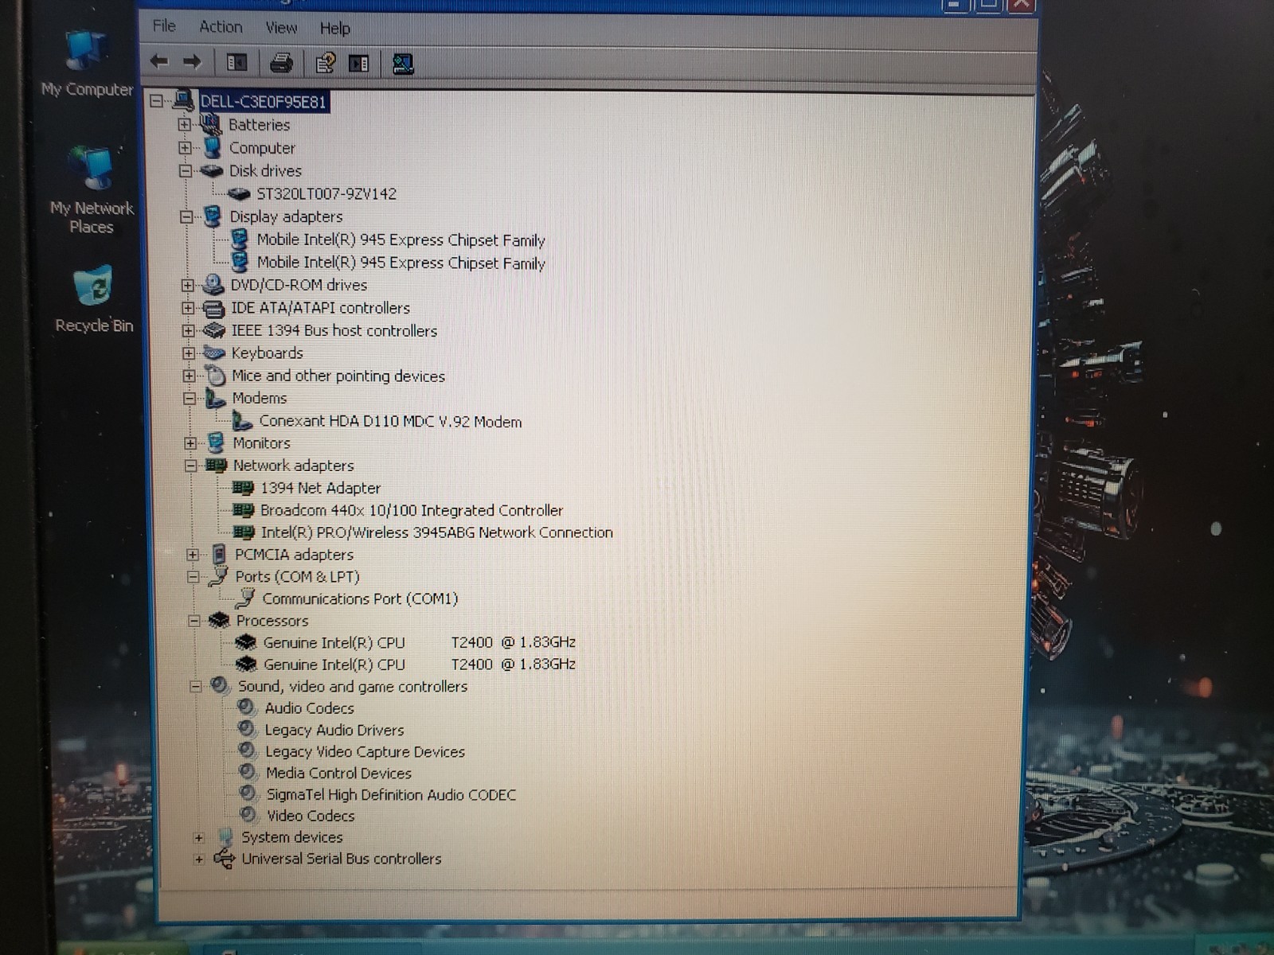This screenshot has width=1274, height=955.
Task: Select 1394 Net Adapter
Action: pyautogui.click(x=321, y=488)
